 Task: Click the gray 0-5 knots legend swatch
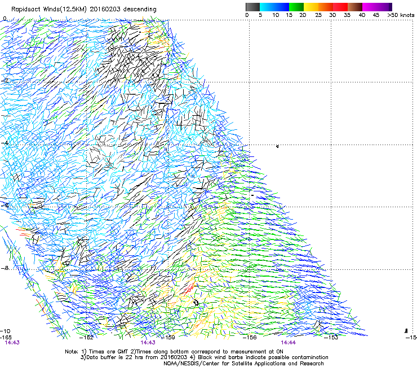pyautogui.click(x=252, y=7)
